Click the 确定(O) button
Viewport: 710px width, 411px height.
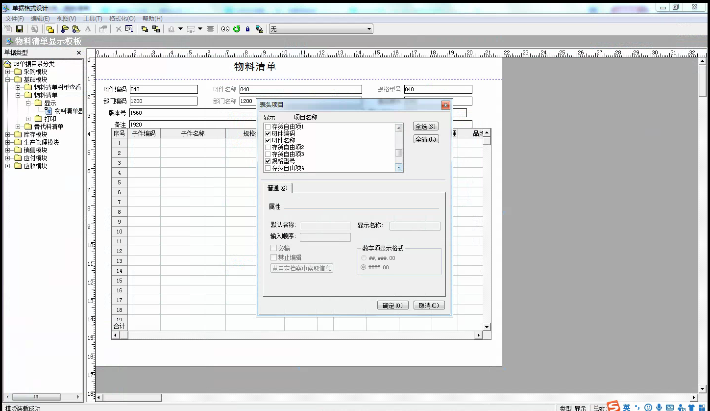[392, 306]
